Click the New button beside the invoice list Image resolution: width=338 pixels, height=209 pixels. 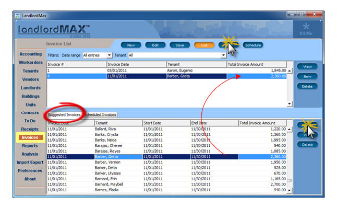[307, 77]
